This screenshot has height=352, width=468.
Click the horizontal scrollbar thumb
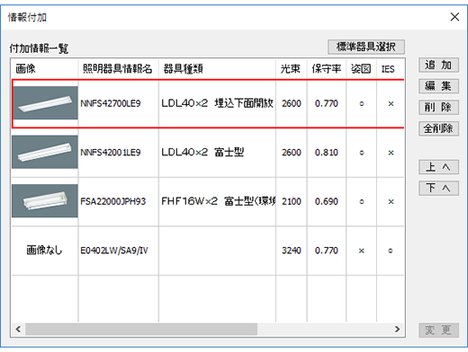point(141,330)
